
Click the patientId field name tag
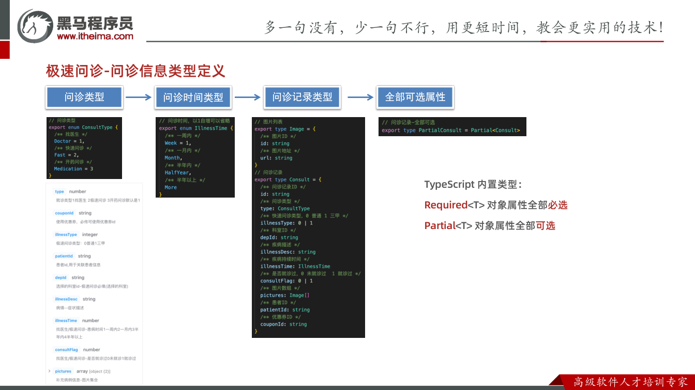[x=64, y=256]
